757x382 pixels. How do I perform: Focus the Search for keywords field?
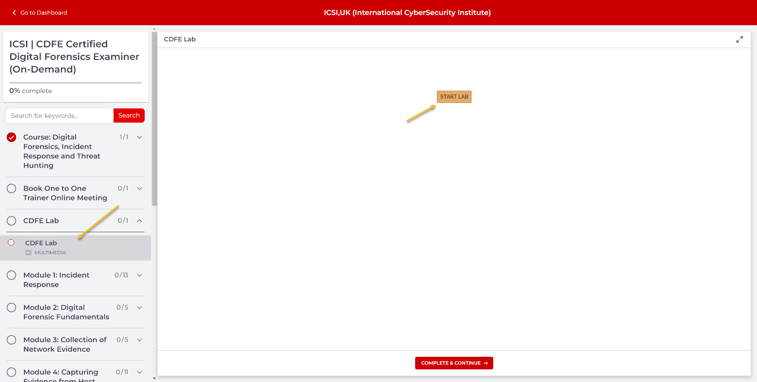[x=60, y=116]
